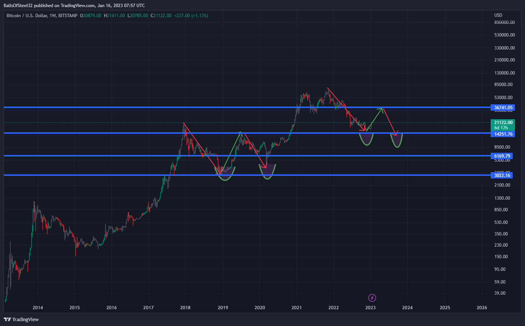Viewport: 525px width, 326px height.
Task: Click the 2023 year label on time axis
Action: tap(371, 308)
